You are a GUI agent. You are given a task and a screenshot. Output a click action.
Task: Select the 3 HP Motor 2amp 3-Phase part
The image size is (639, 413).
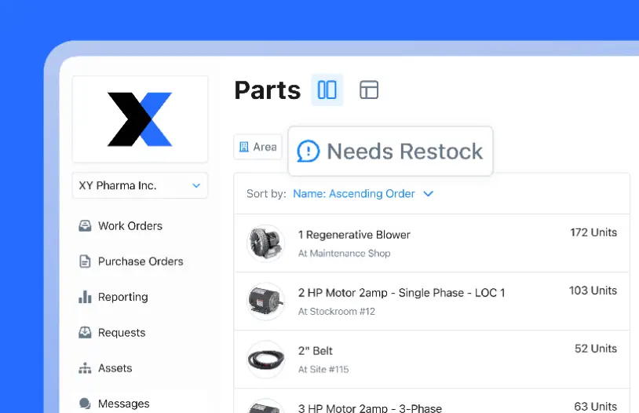432,401
